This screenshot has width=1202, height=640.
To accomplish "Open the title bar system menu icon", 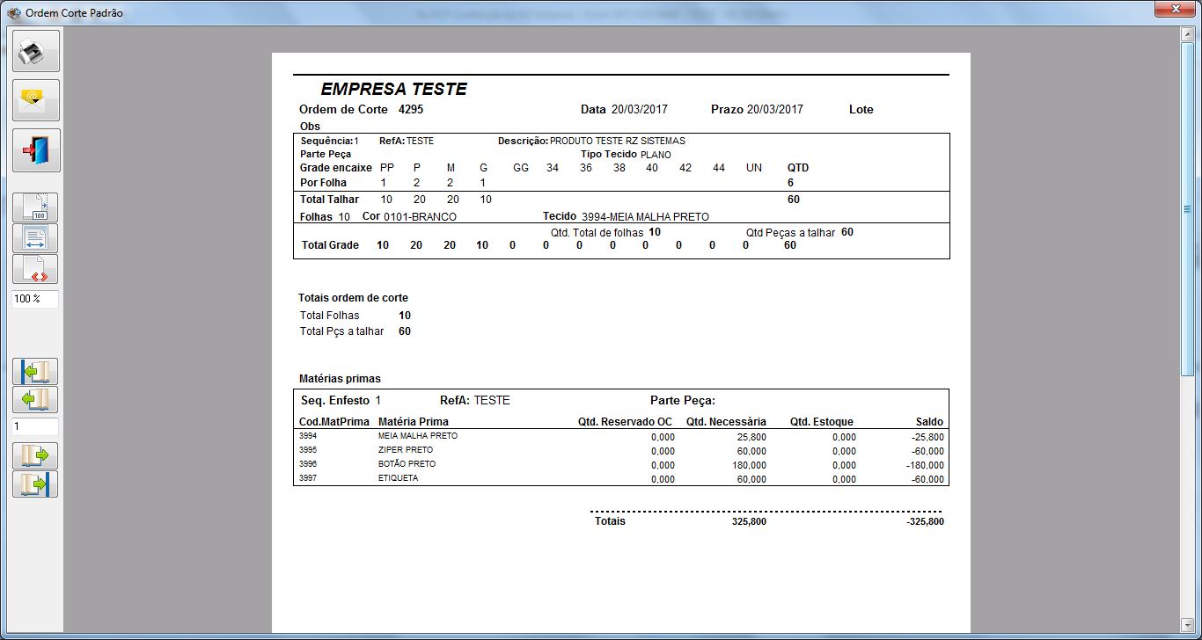I will 12,13.
